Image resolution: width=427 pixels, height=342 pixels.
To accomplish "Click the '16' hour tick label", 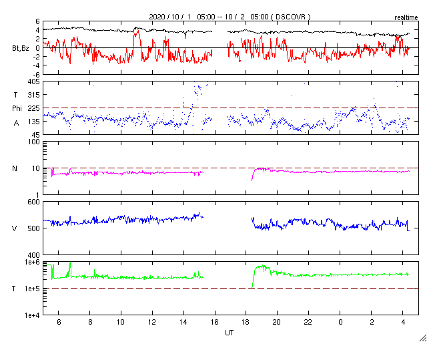I will coord(215,322).
